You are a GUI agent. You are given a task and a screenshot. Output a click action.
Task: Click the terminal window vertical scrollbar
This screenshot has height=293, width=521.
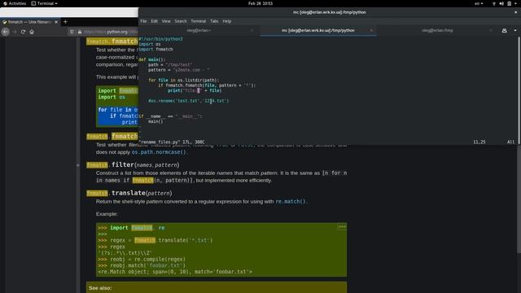[x=519, y=90]
